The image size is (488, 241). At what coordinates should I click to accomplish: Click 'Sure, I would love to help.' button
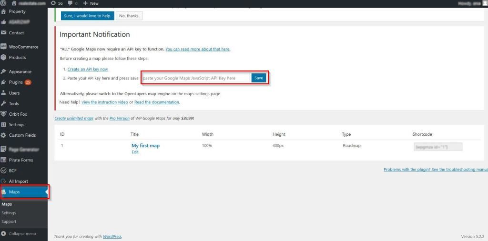[87, 16]
